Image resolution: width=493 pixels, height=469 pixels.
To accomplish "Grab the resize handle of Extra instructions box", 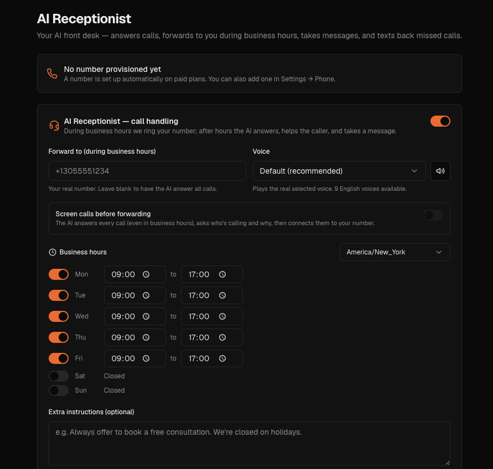I will point(448,463).
